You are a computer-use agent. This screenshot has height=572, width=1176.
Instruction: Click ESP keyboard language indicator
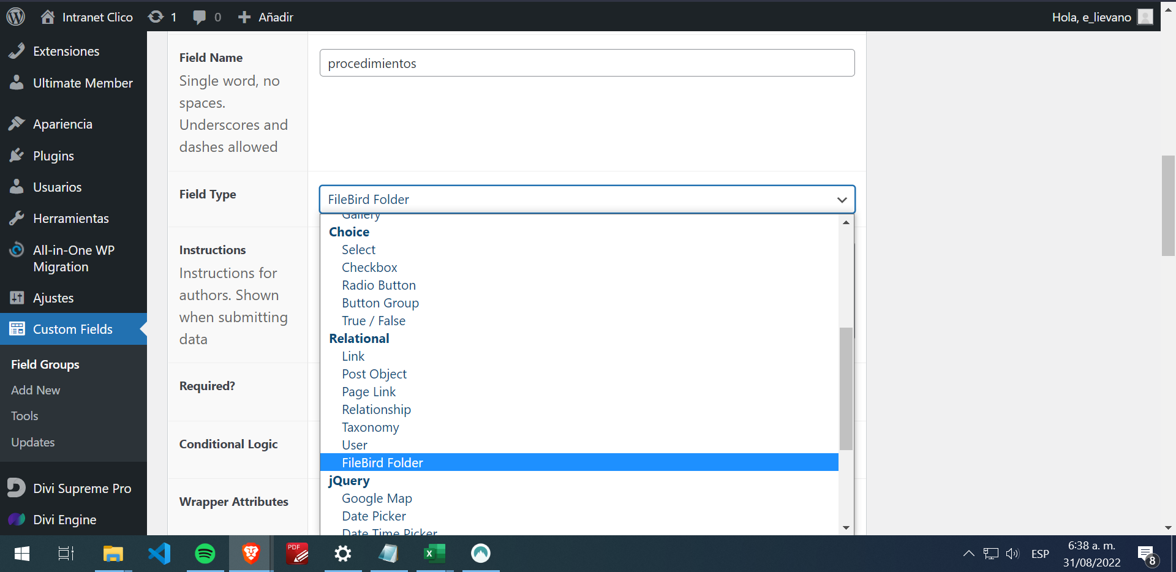tap(1040, 554)
